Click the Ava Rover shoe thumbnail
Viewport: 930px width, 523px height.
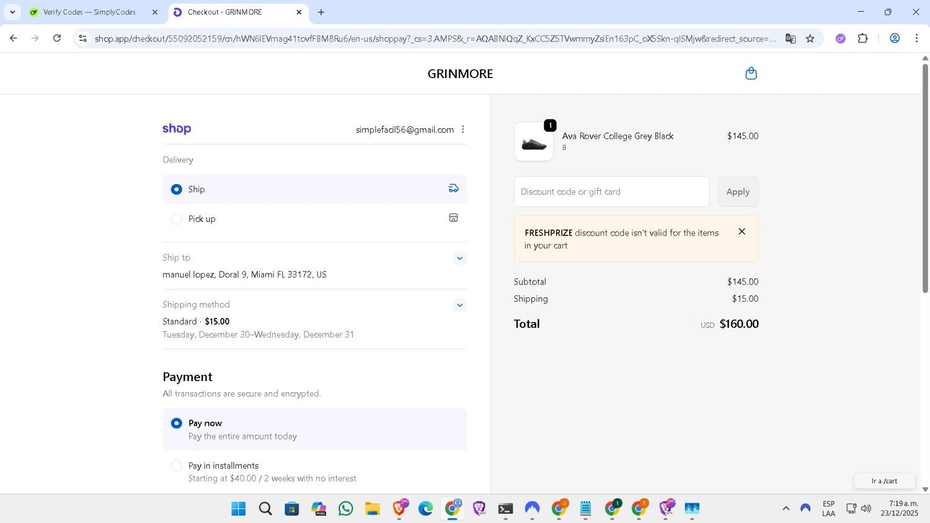[x=534, y=141]
